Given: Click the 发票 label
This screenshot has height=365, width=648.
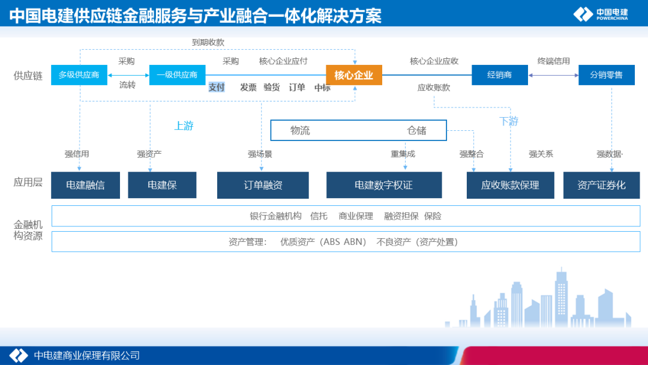Looking at the screenshot, I should pos(248,87).
